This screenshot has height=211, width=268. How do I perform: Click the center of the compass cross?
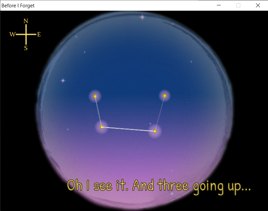pos(26,34)
